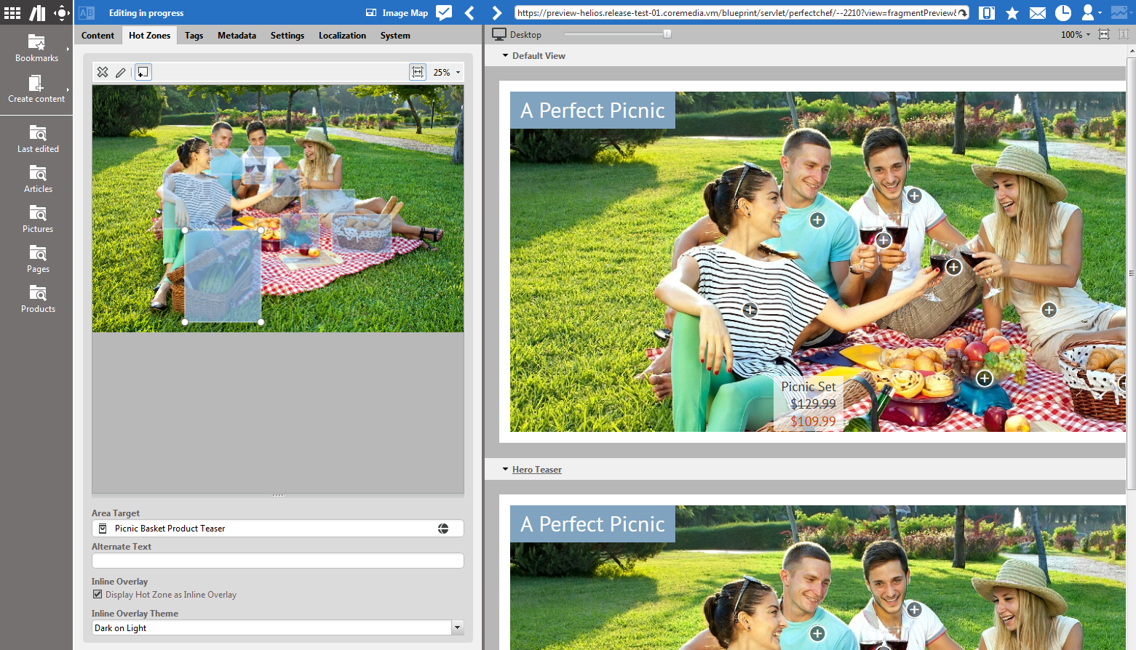Open the user profile menu

pyautogui.click(x=1090, y=12)
